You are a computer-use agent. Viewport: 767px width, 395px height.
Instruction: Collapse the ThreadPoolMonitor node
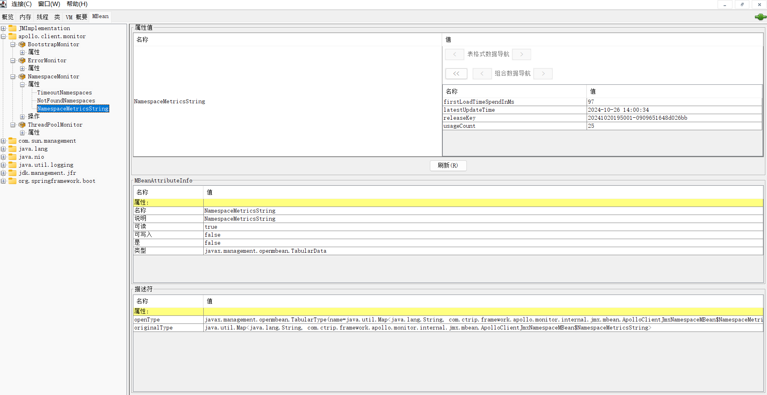tap(13, 125)
